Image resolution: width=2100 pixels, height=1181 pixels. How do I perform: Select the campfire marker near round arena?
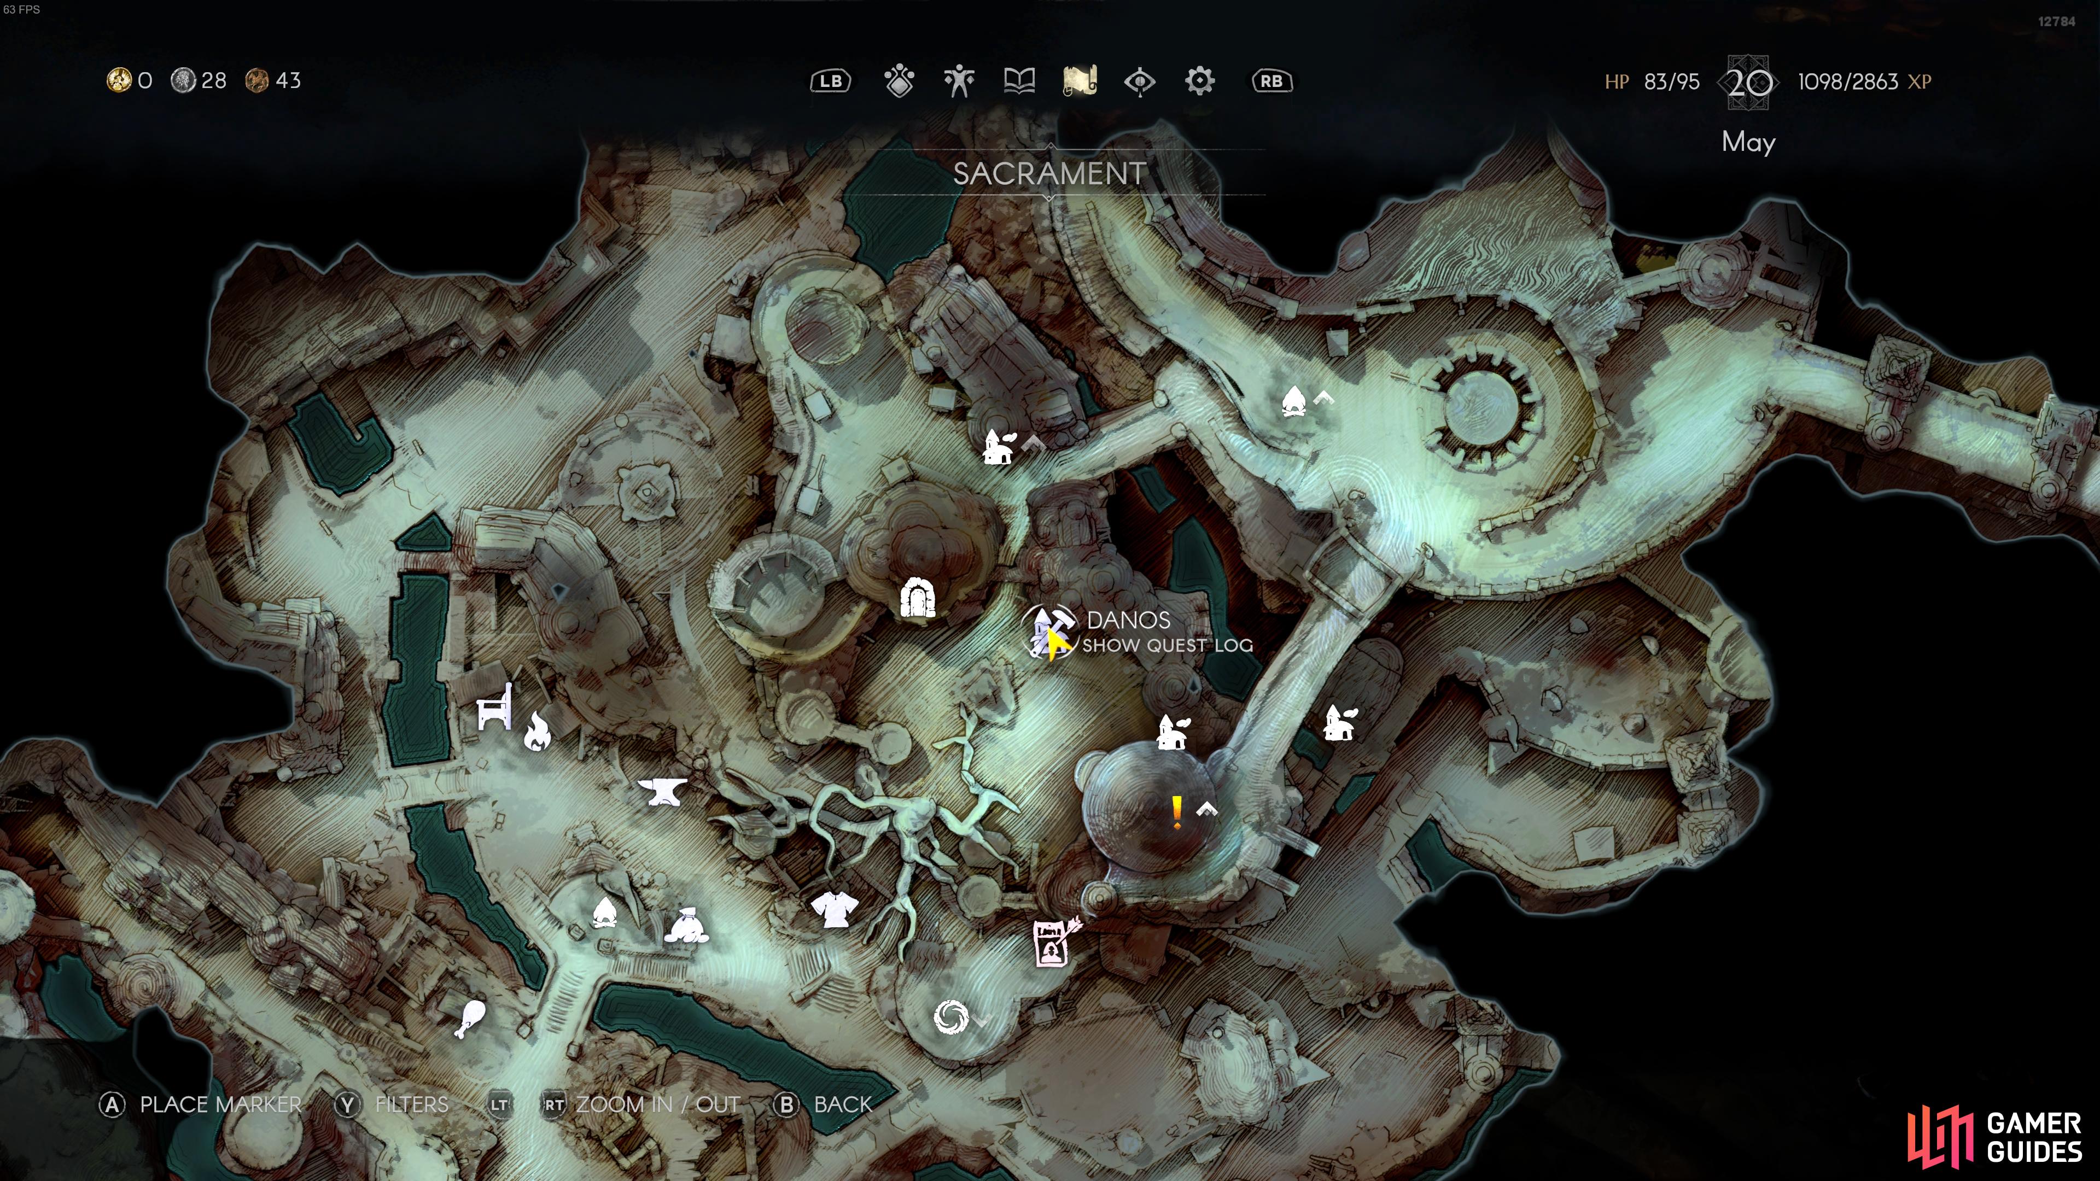point(1294,402)
